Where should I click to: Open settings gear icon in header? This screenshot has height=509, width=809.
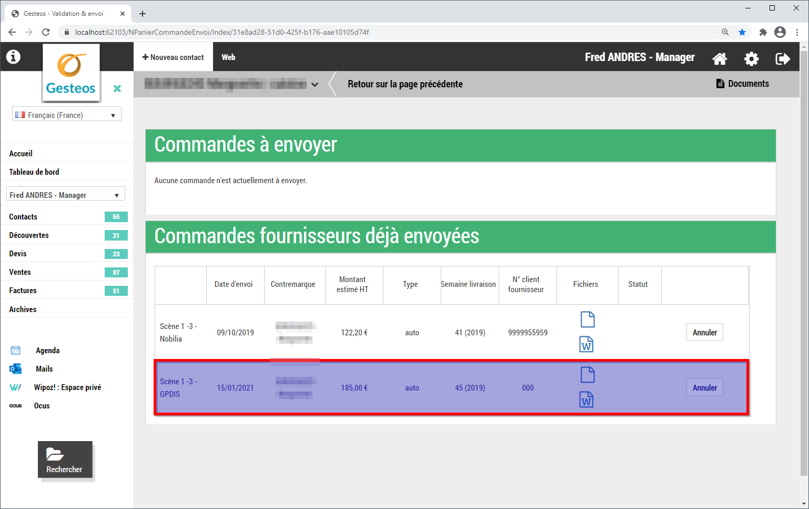751,58
